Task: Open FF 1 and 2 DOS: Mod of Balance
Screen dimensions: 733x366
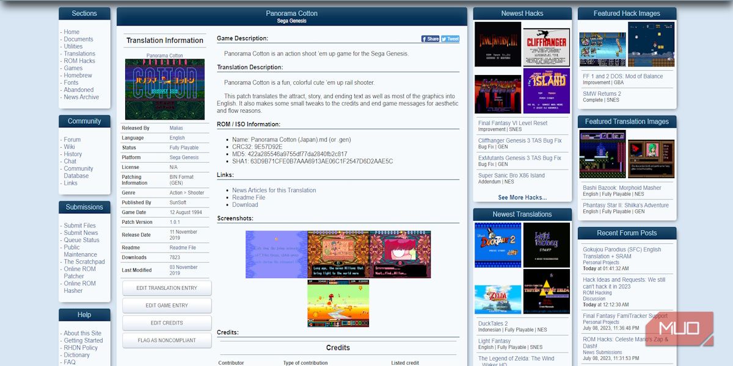Action: pos(622,76)
